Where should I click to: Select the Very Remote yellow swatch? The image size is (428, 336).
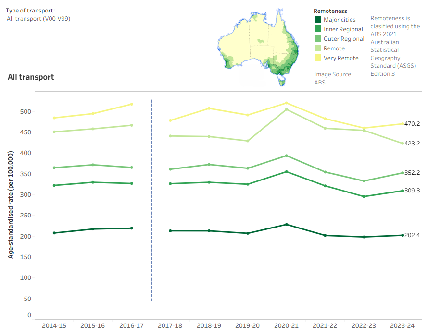coord(318,58)
